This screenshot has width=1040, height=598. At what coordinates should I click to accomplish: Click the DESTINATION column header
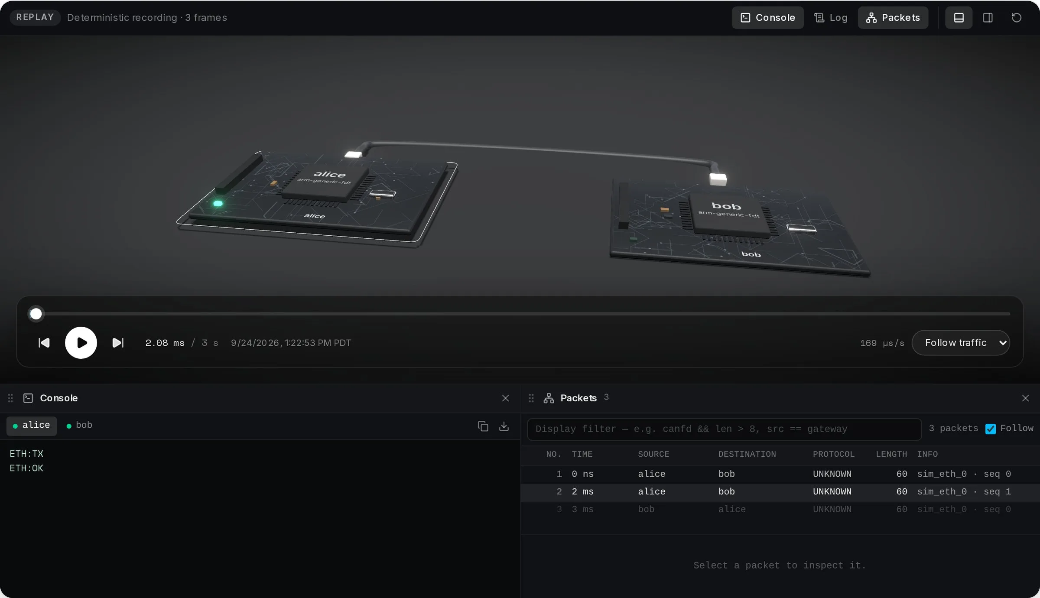tap(747, 454)
